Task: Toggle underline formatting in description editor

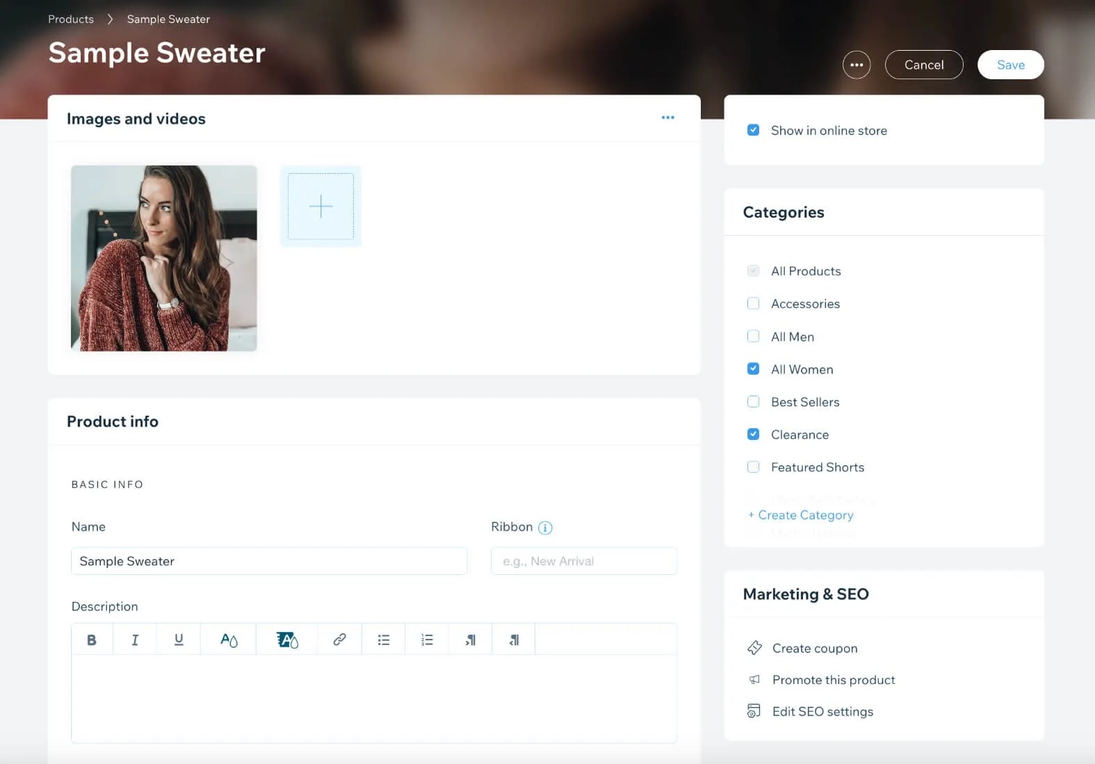Action: pos(179,640)
